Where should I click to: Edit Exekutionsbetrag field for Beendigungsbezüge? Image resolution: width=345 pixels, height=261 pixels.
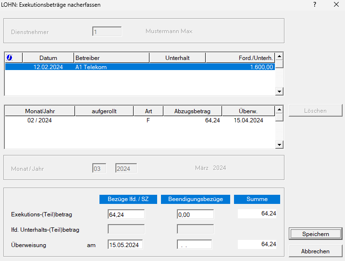195,214
